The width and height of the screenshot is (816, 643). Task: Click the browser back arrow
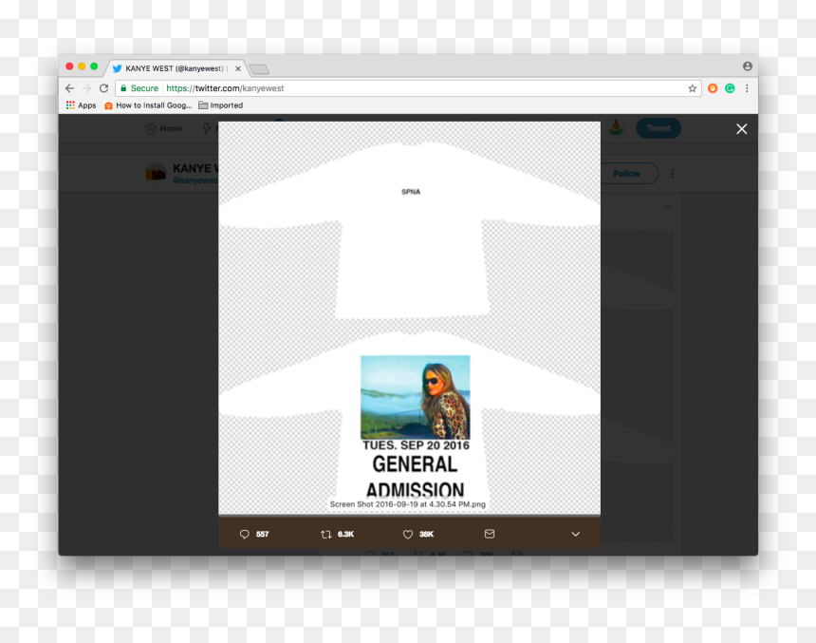click(x=69, y=88)
